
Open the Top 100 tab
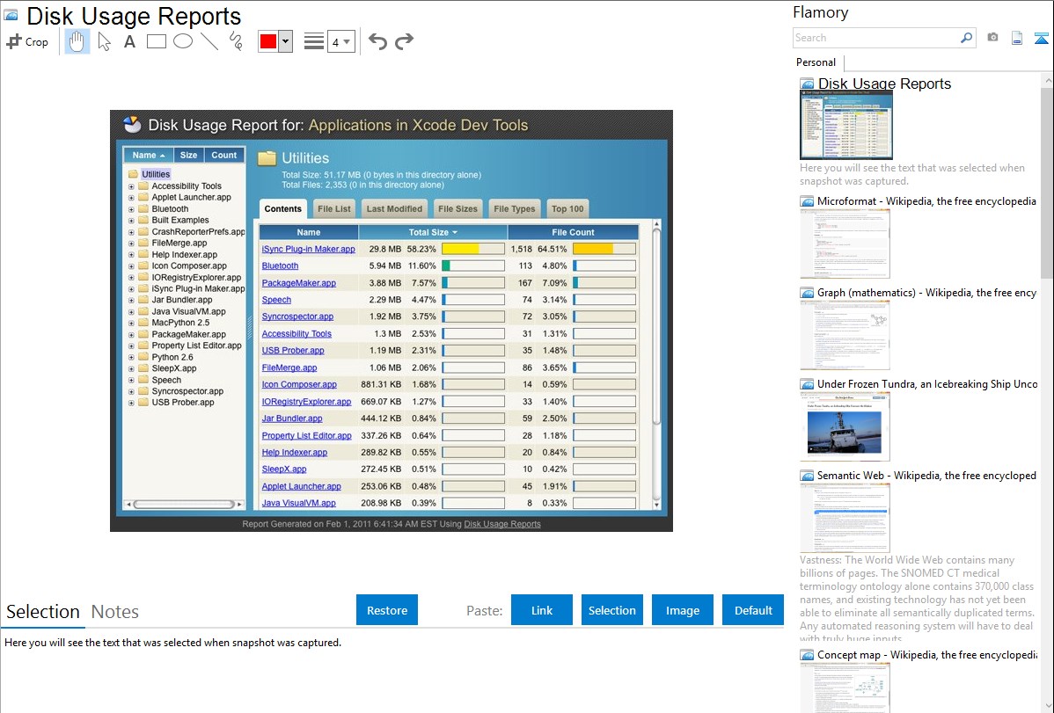pyautogui.click(x=567, y=209)
